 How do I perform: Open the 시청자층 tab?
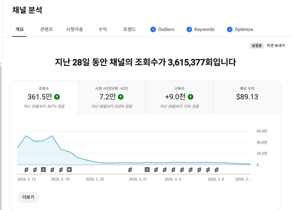coord(75,30)
